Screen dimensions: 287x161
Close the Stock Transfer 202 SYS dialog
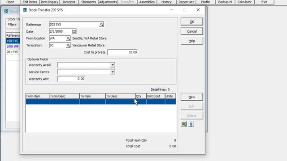point(198,10)
